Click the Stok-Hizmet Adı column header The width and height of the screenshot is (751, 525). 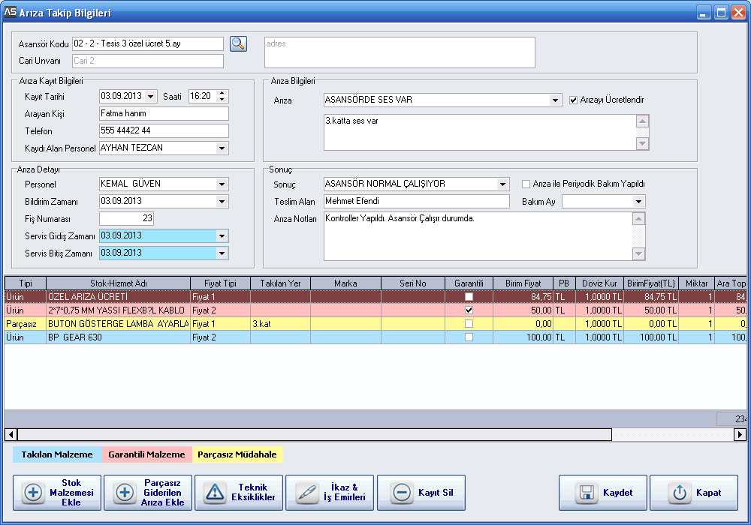(119, 283)
